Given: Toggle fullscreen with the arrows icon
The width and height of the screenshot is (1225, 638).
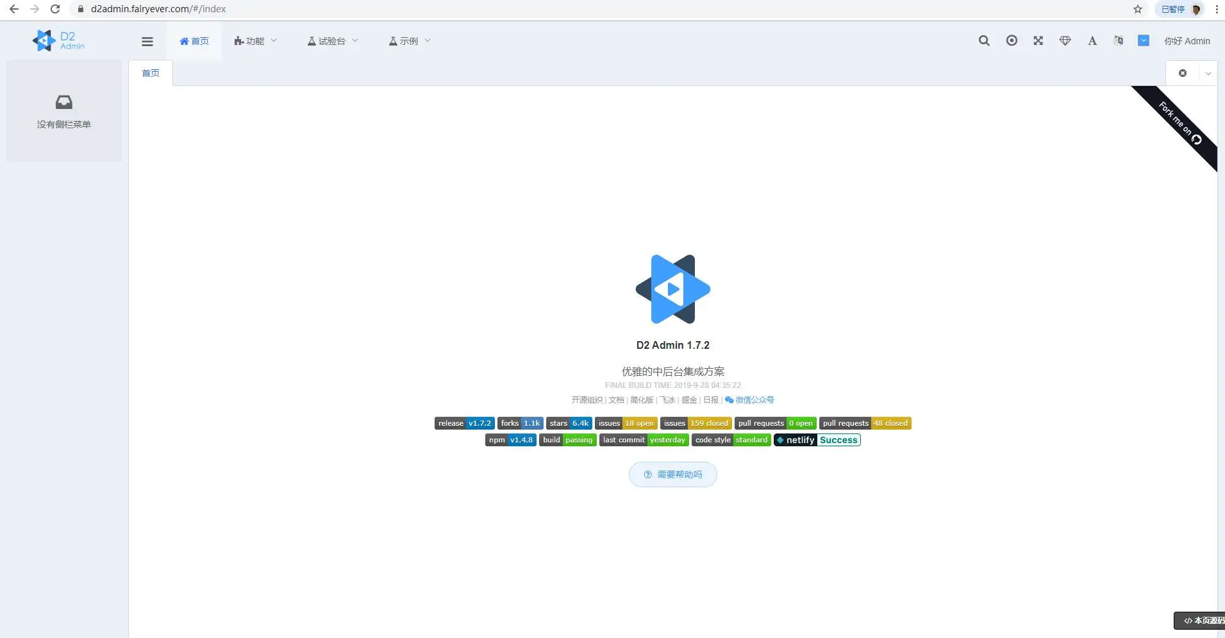Looking at the screenshot, I should 1038,40.
